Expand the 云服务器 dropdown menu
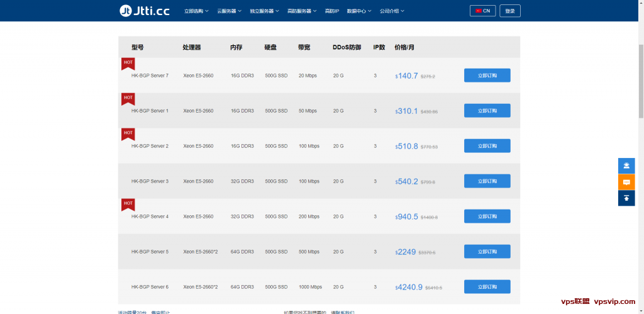The width and height of the screenshot is (644, 314). (229, 11)
